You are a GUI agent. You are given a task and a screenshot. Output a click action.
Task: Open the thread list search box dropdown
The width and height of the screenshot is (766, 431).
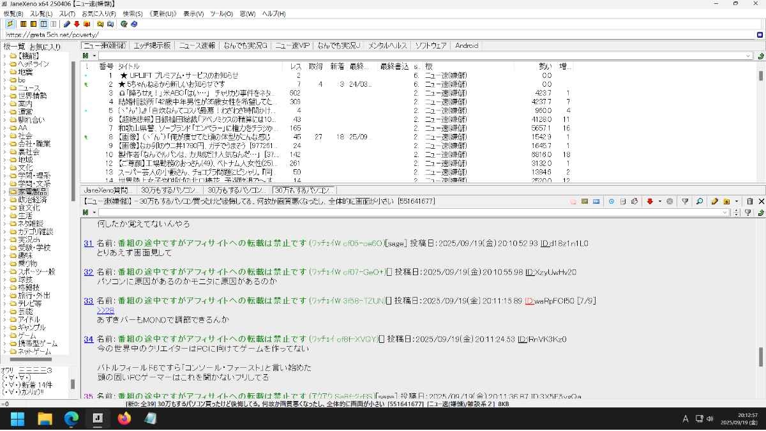click(749, 56)
